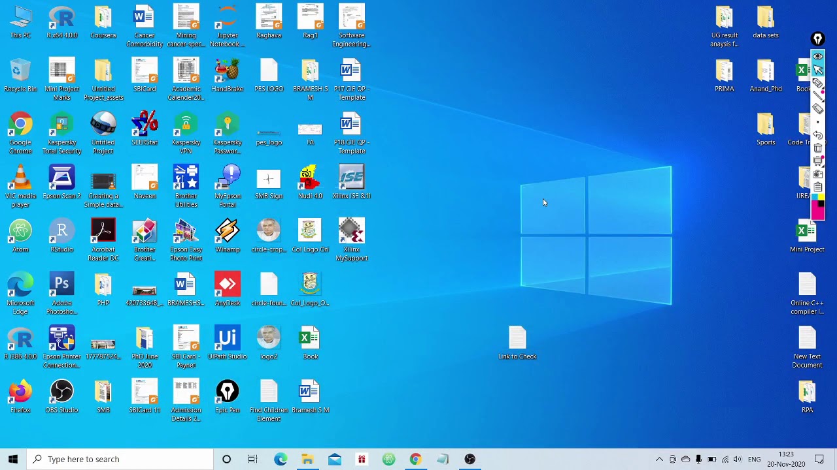837x470 pixels.
Task: Select the This PC desktop icon
Action: tap(20, 23)
